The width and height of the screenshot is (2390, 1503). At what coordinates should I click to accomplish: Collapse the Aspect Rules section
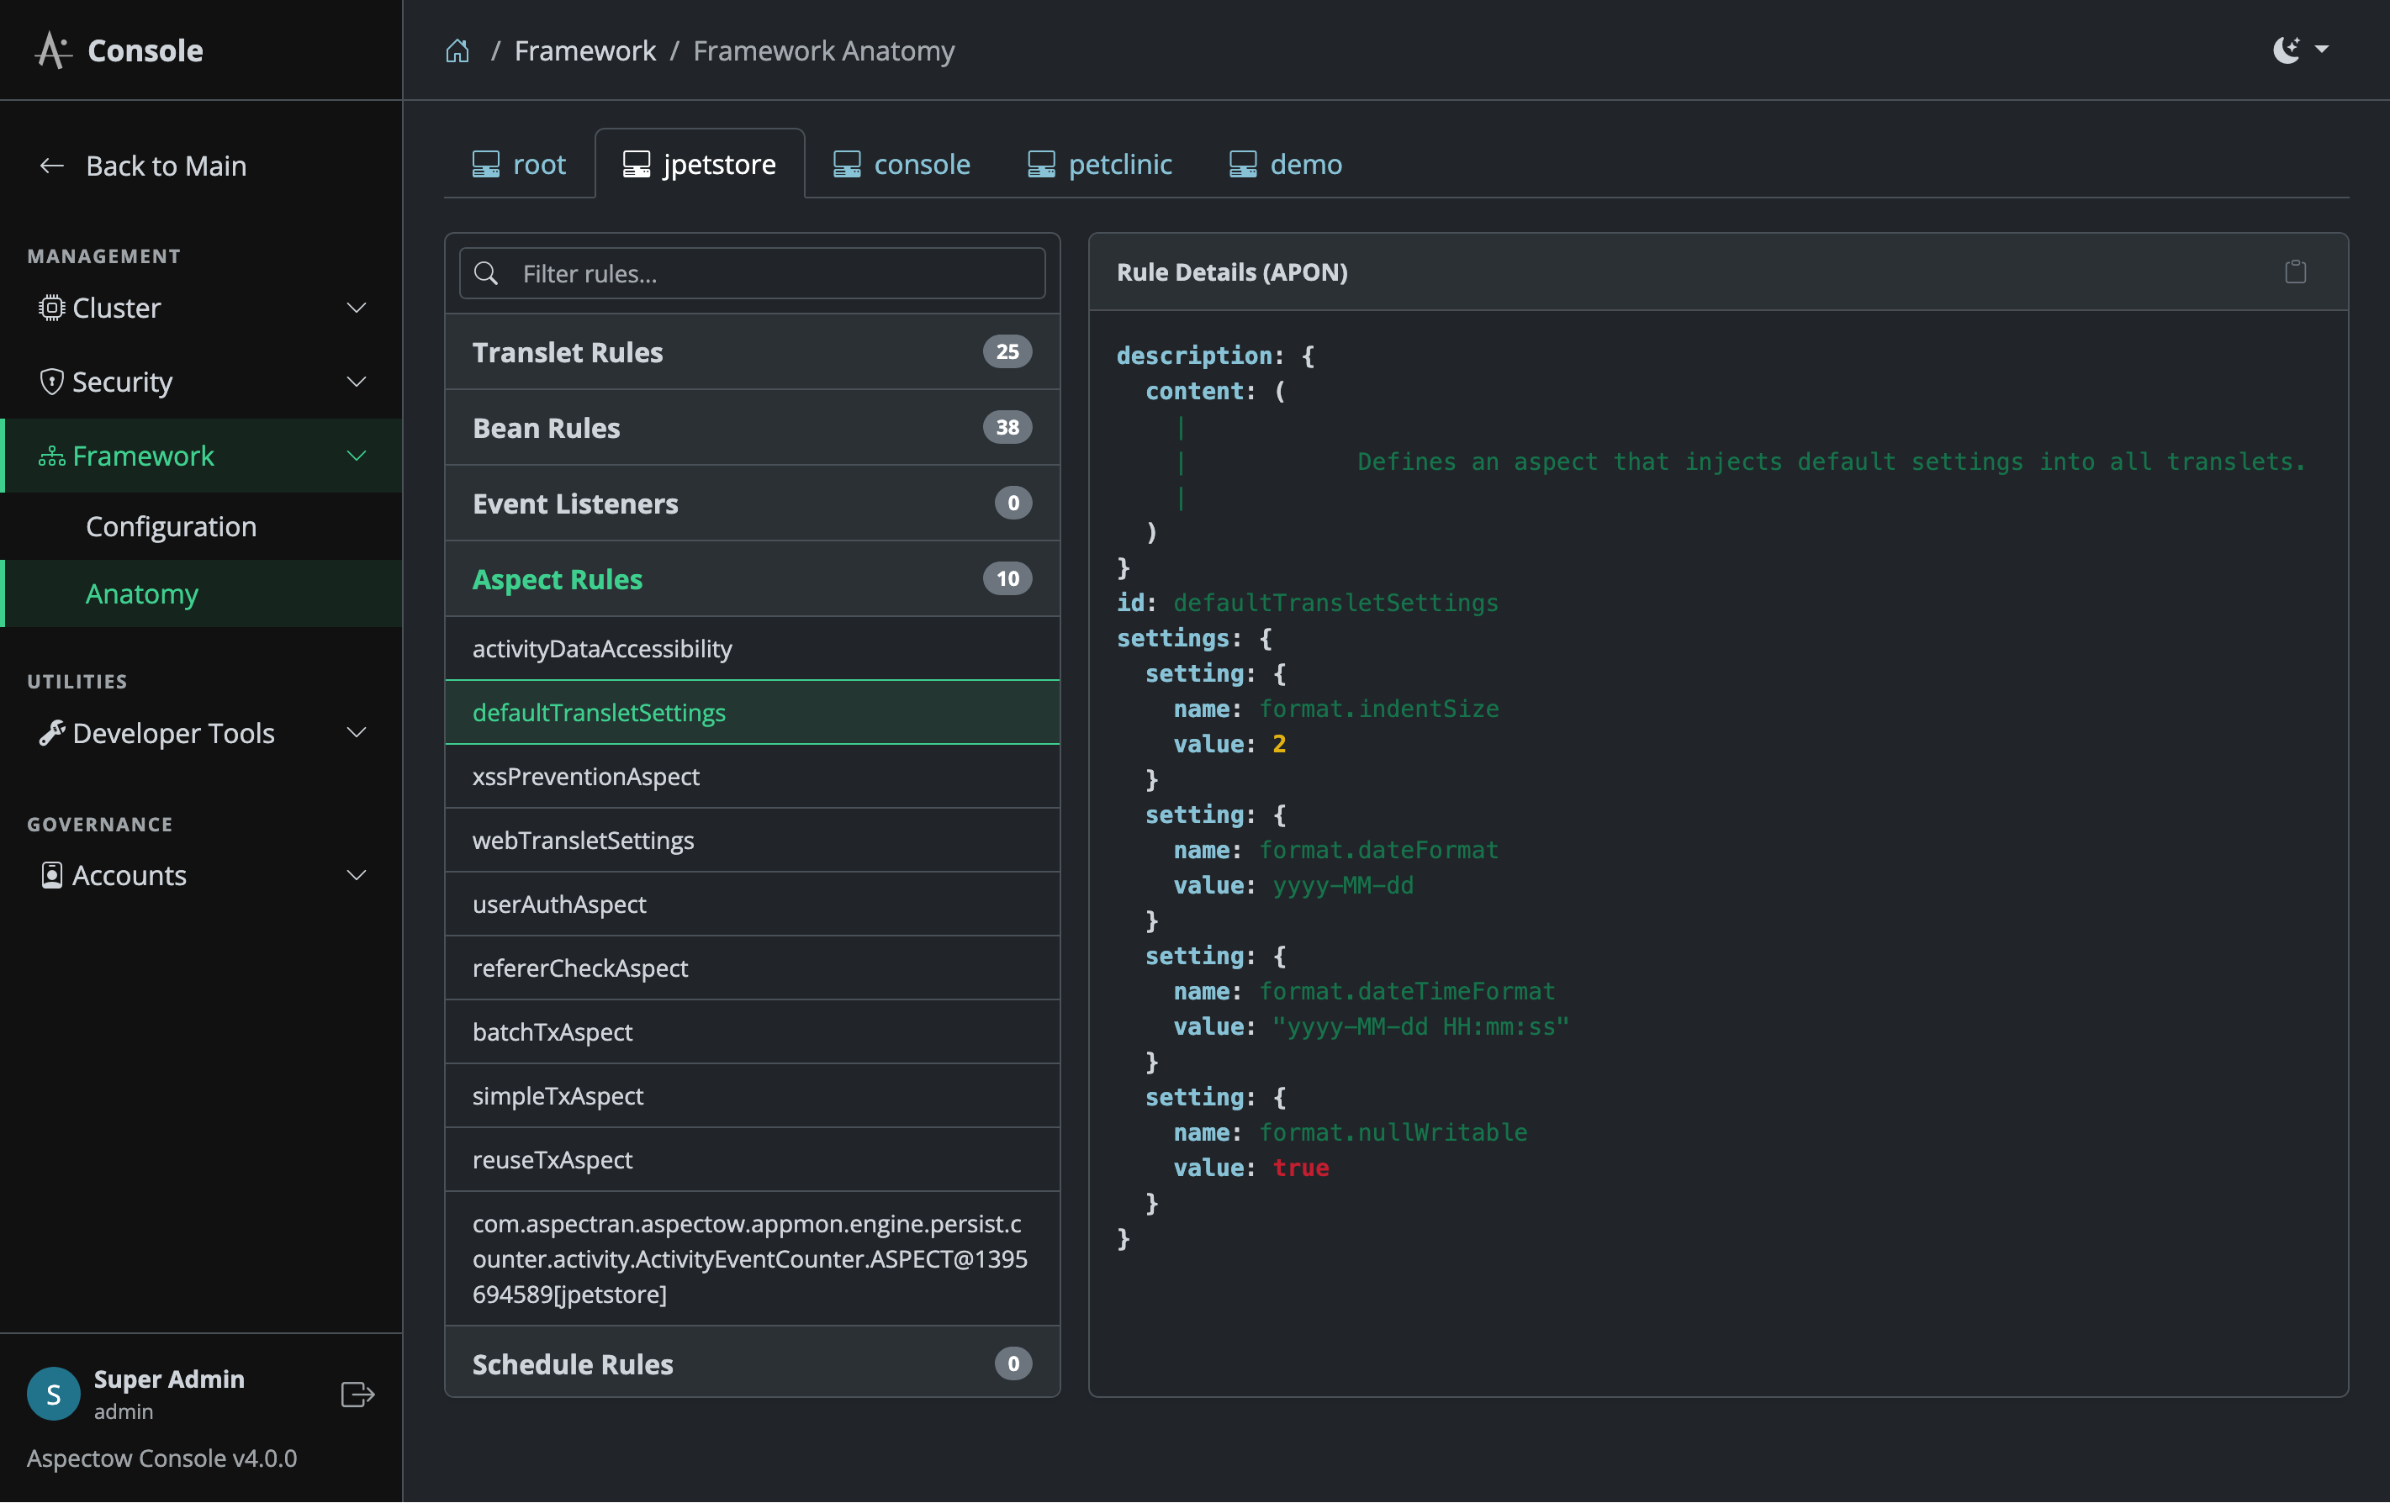click(x=753, y=579)
